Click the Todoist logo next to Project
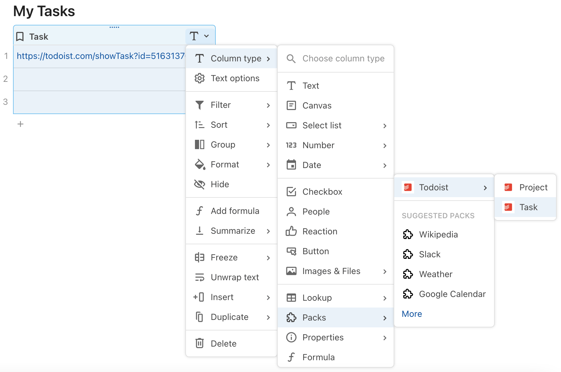Screen dimensions: 561x372 (x=508, y=187)
